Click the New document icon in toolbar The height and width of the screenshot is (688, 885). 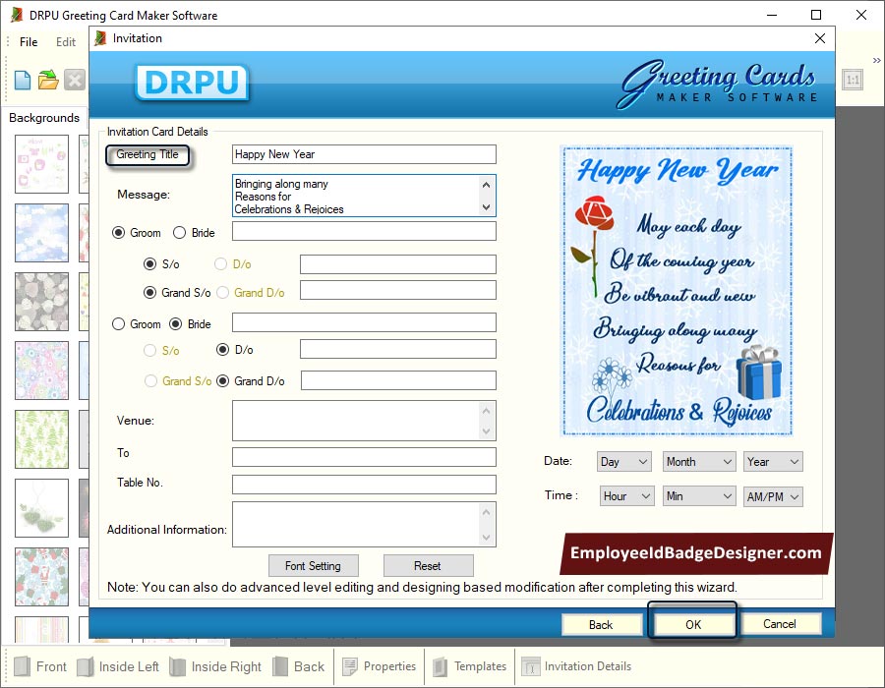point(23,80)
